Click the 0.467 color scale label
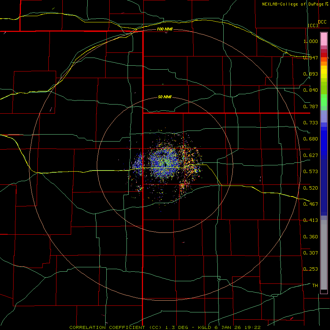Viewport: 330px width, 330px height. (x=311, y=204)
